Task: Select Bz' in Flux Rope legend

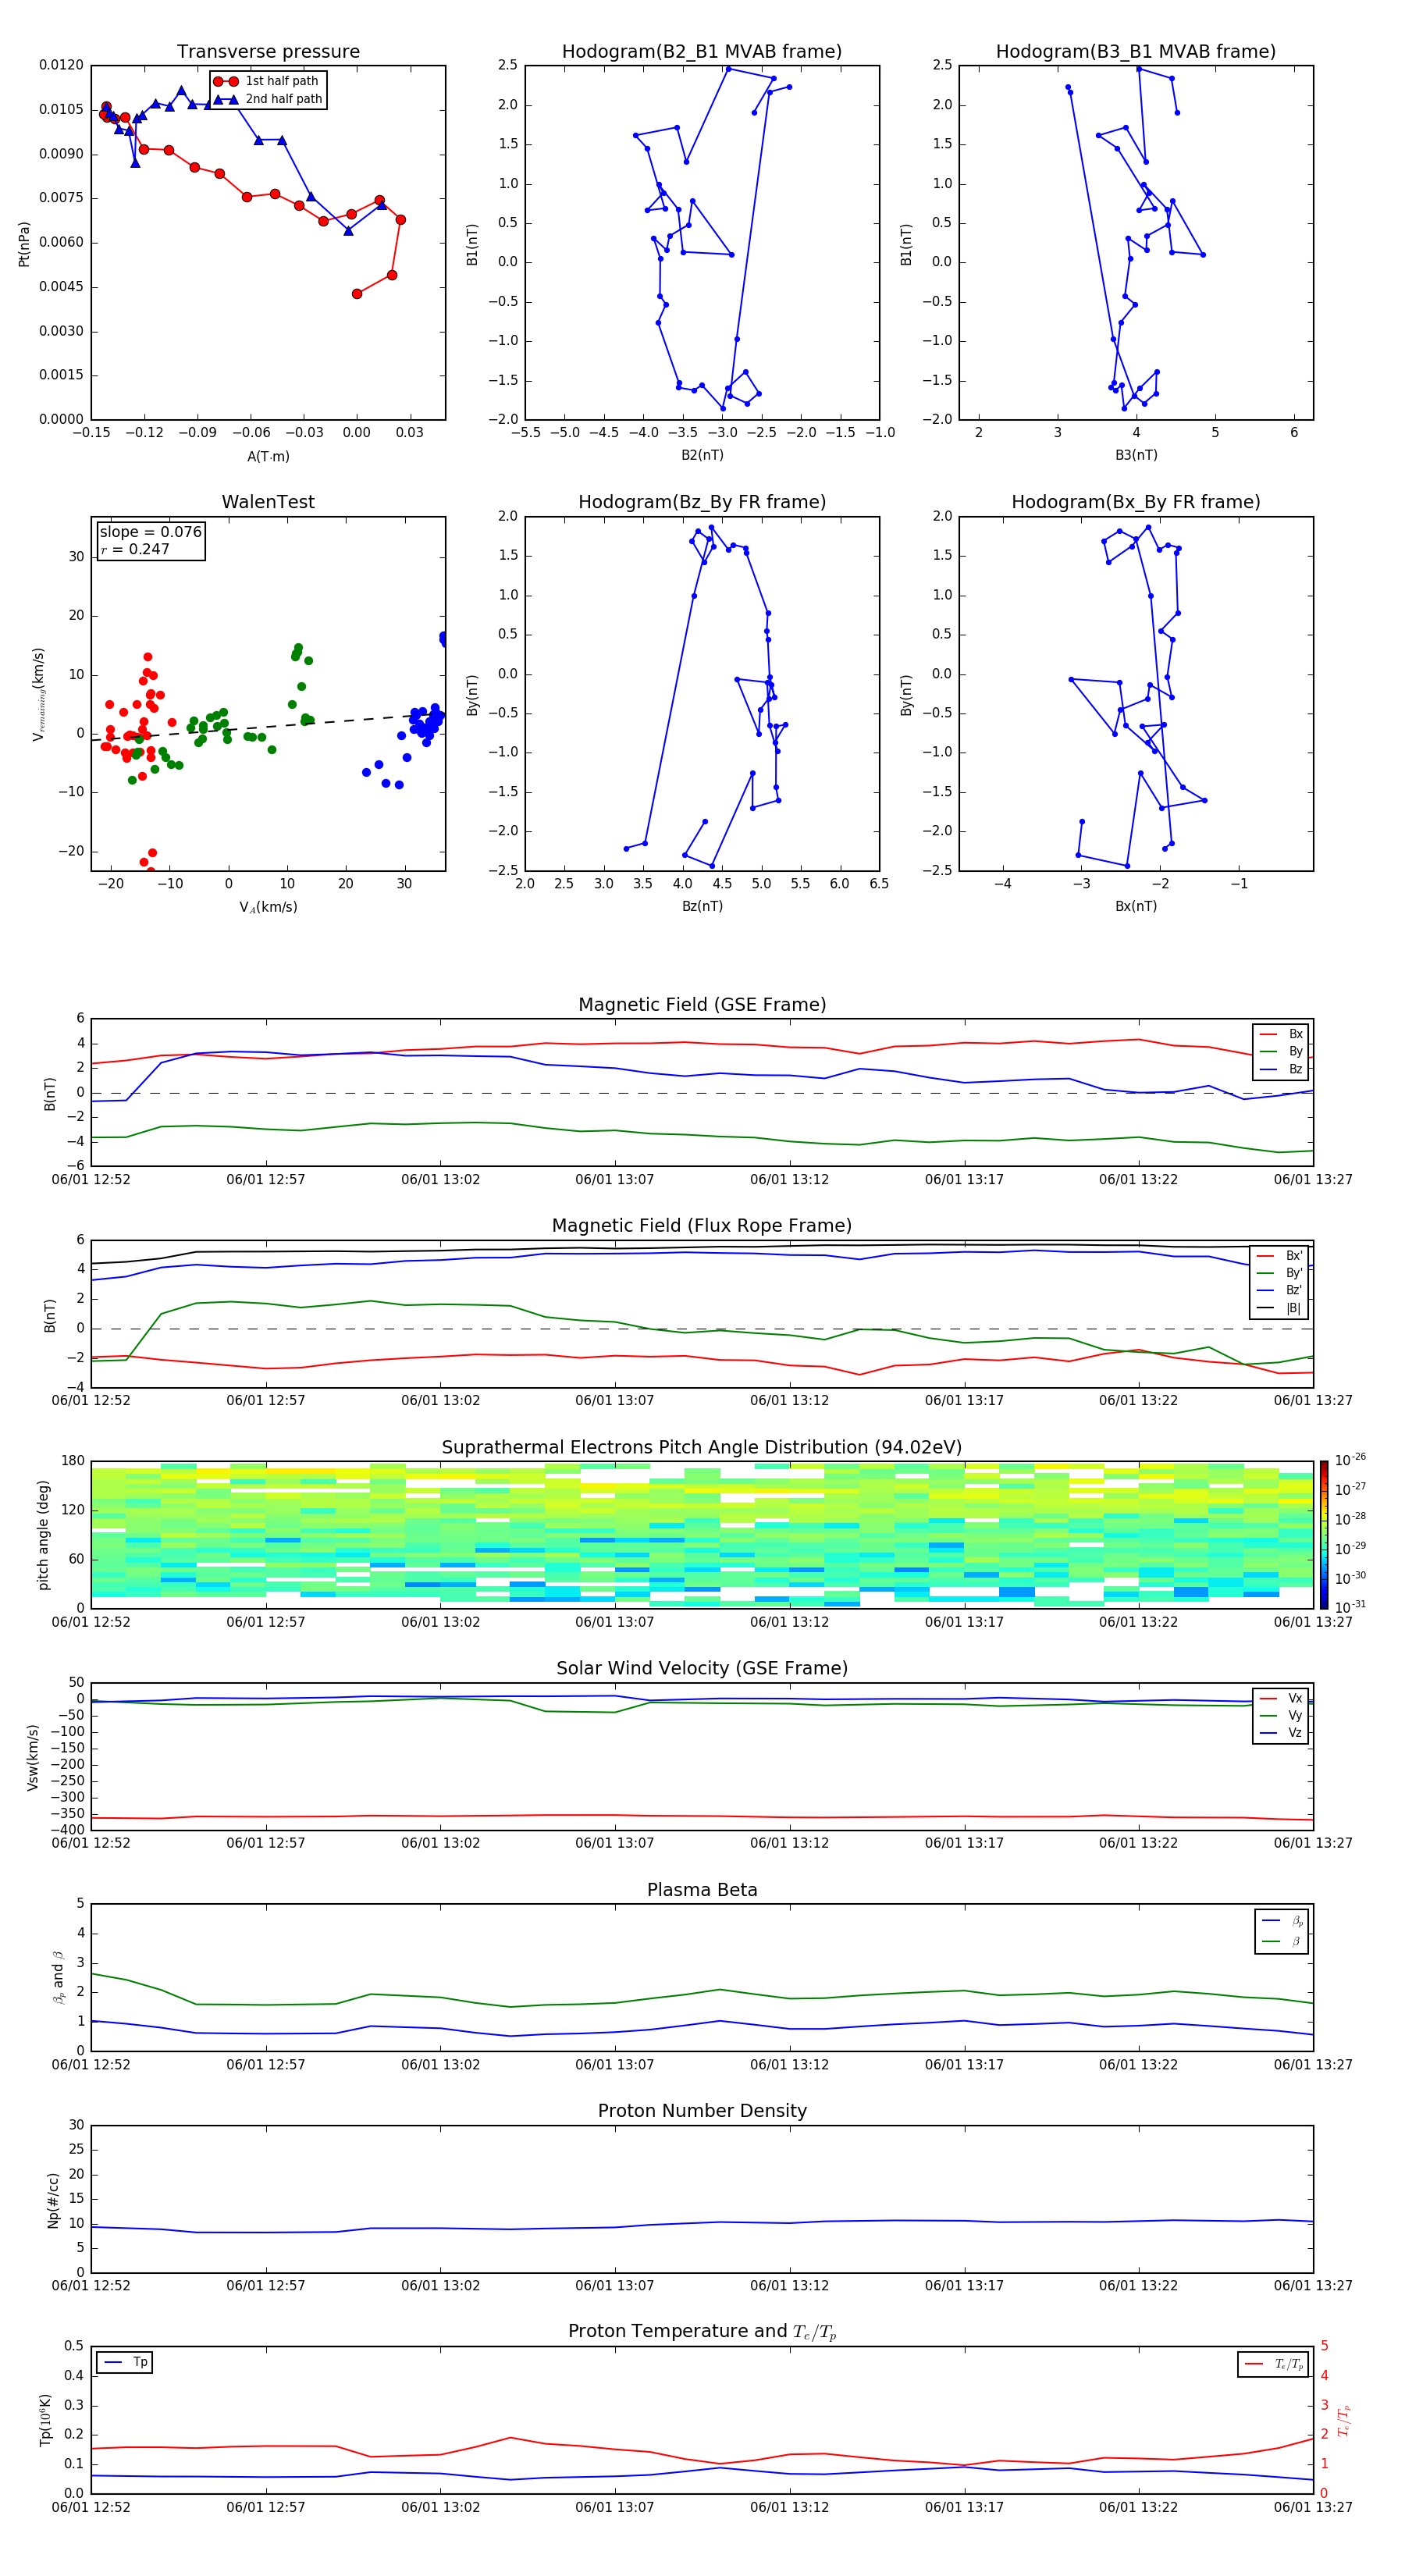Action: pyautogui.click(x=1280, y=1290)
